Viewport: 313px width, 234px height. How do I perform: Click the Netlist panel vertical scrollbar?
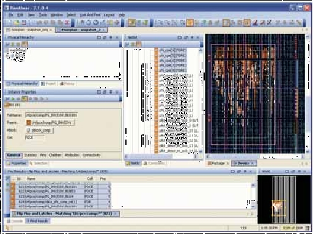point(201,101)
